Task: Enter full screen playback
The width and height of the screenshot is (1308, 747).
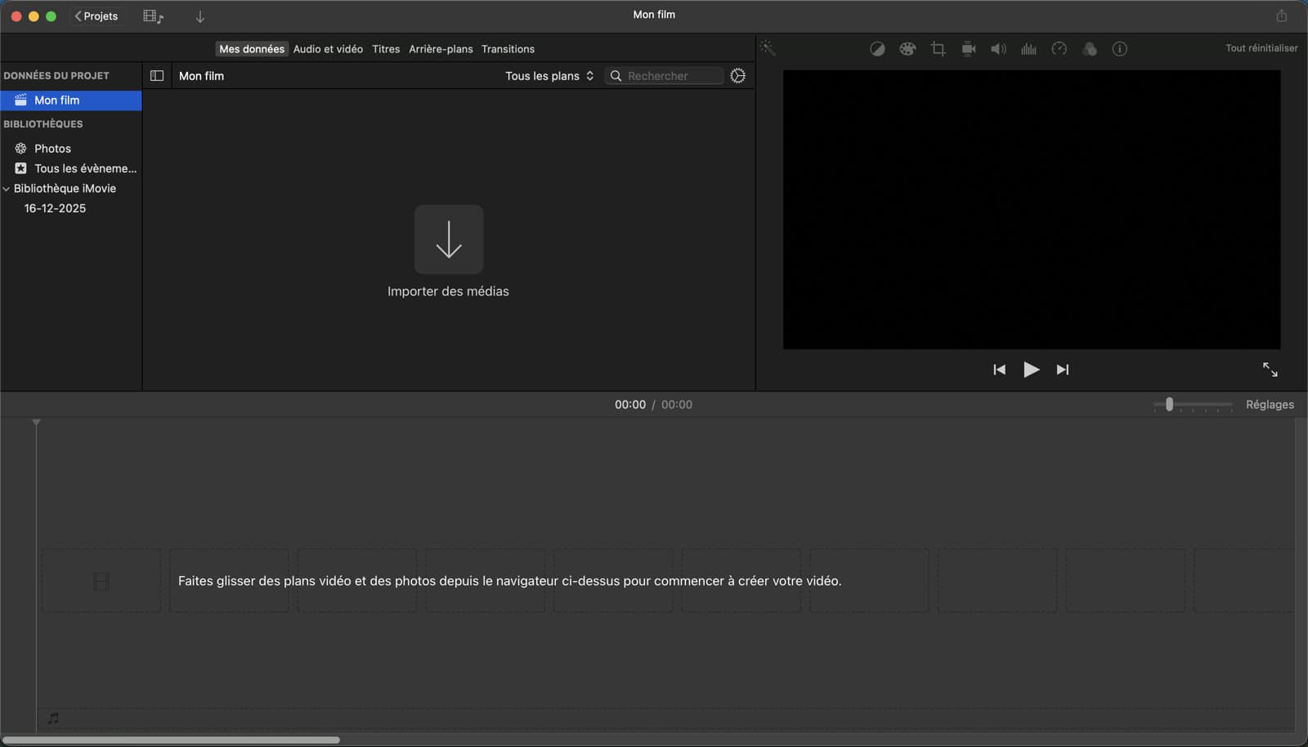Action: pos(1270,369)
